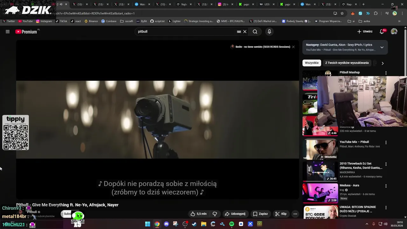
Task: Open the Twitter bookmark
Action: (x=9, y=21)
